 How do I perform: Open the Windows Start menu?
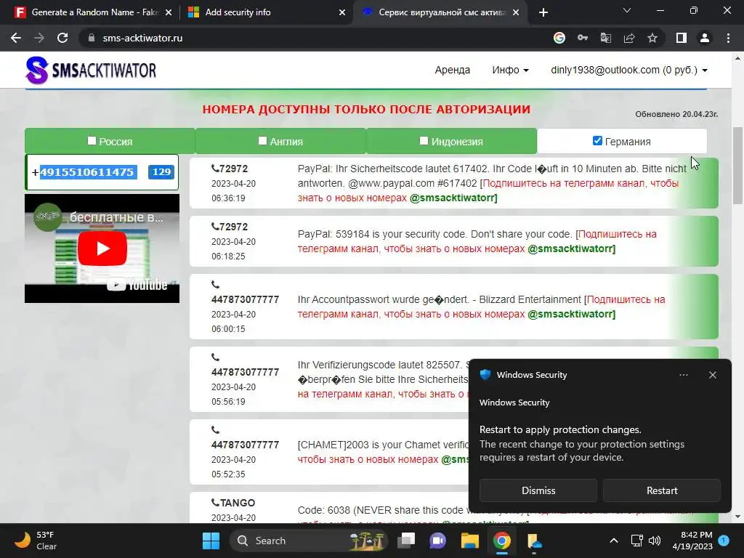coord(211,541)
